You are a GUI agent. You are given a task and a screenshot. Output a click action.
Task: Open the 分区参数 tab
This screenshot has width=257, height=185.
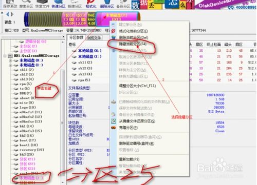(76, 37)
